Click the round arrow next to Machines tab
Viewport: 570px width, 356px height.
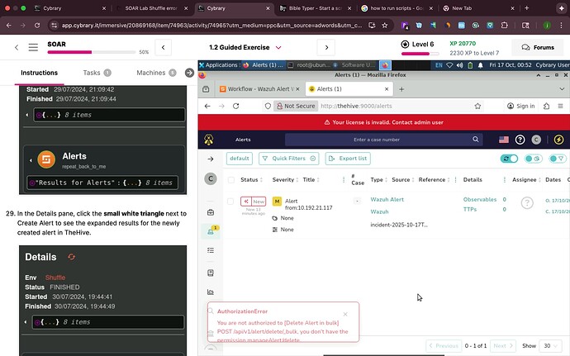189,73
